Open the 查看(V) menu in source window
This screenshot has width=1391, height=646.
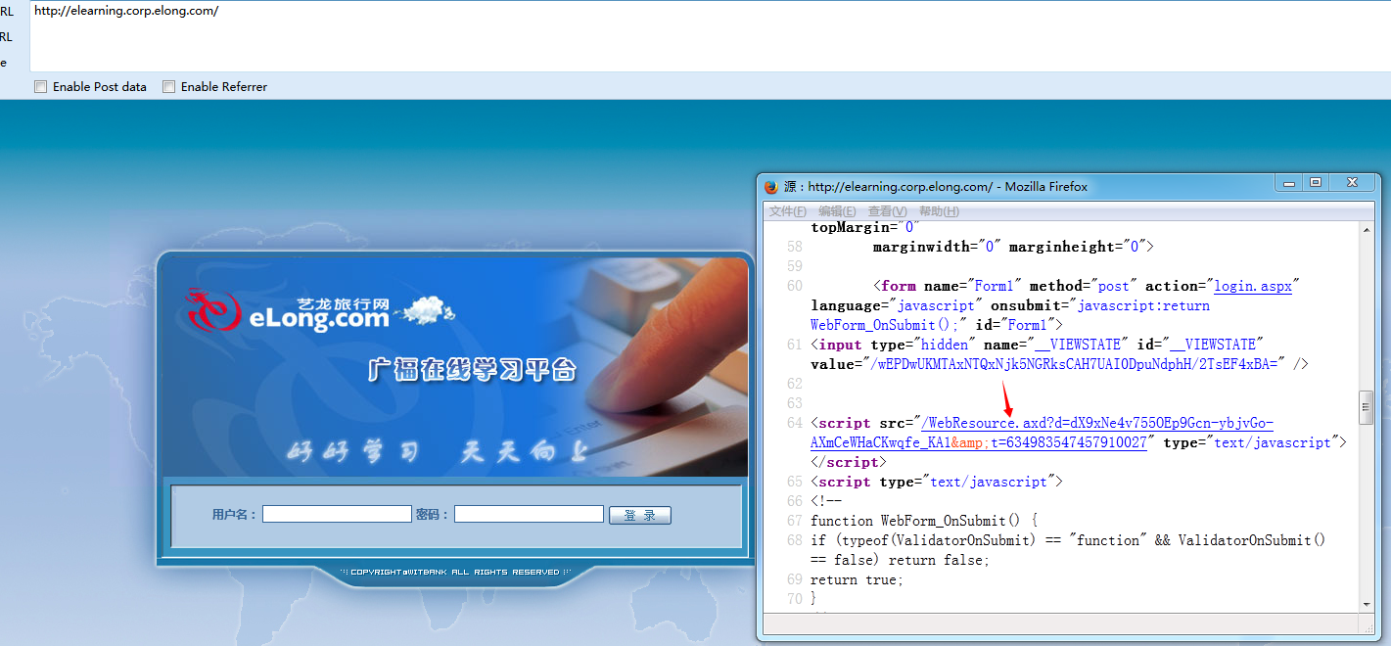(x=887, y=211)
